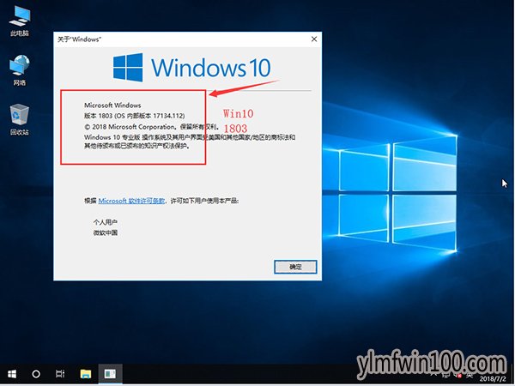Click the 个人用户 licensed user text
Screen dimensions: 515x386
point(105,222)
